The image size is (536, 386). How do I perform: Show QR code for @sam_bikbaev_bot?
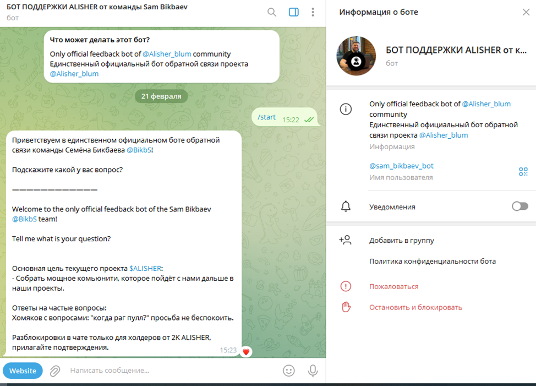tap(523, 171)
